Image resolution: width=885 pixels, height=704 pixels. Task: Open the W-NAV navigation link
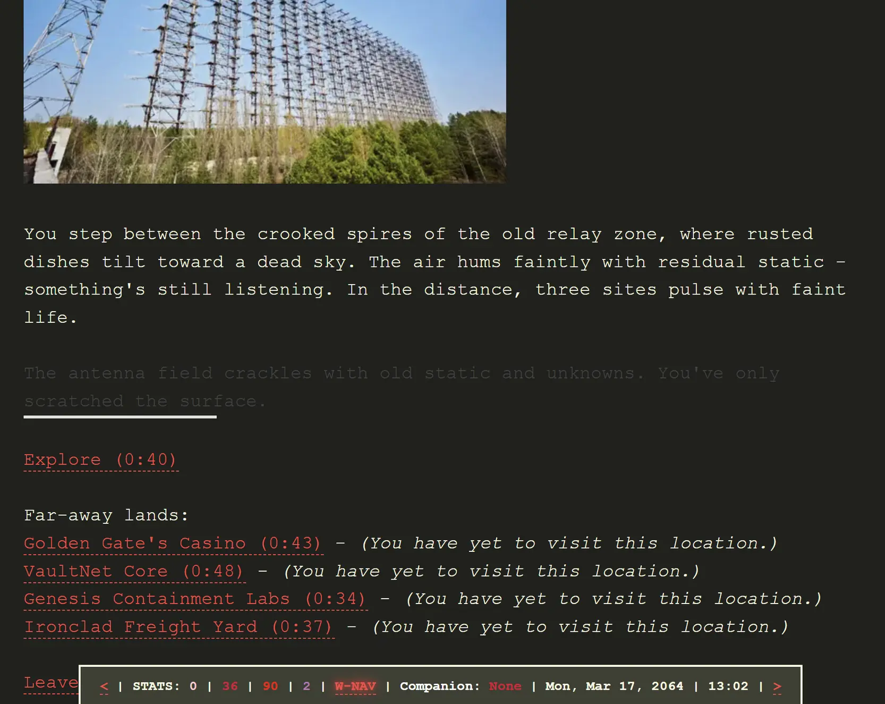point(355,686)
